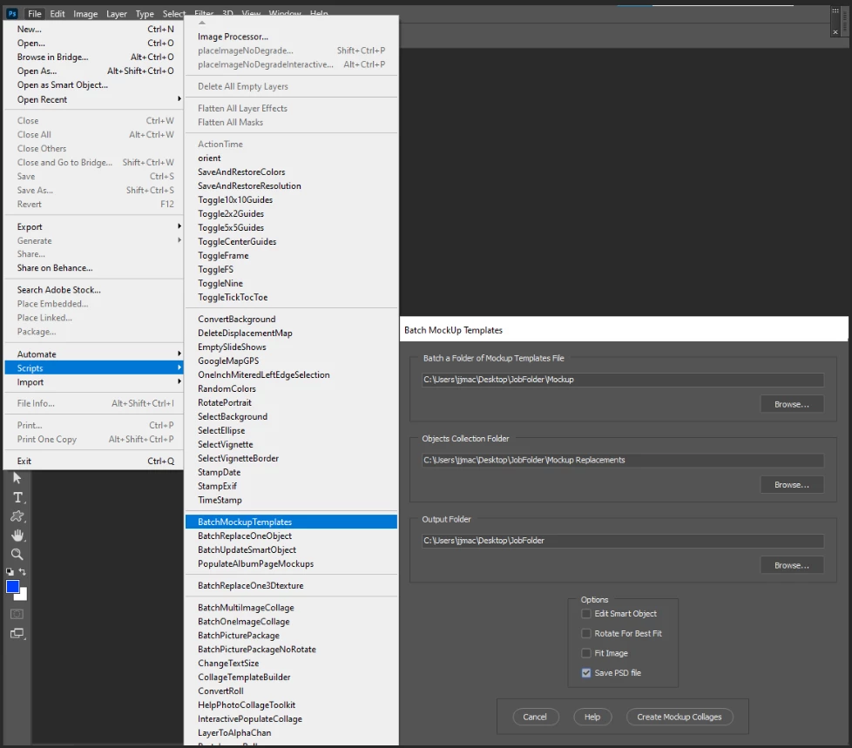Select the Custom Shape tool
This screenshot has height=748, width=852.
coord(17,516)
